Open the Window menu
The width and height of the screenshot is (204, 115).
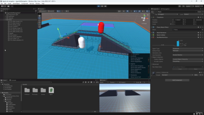click(38, 4)
